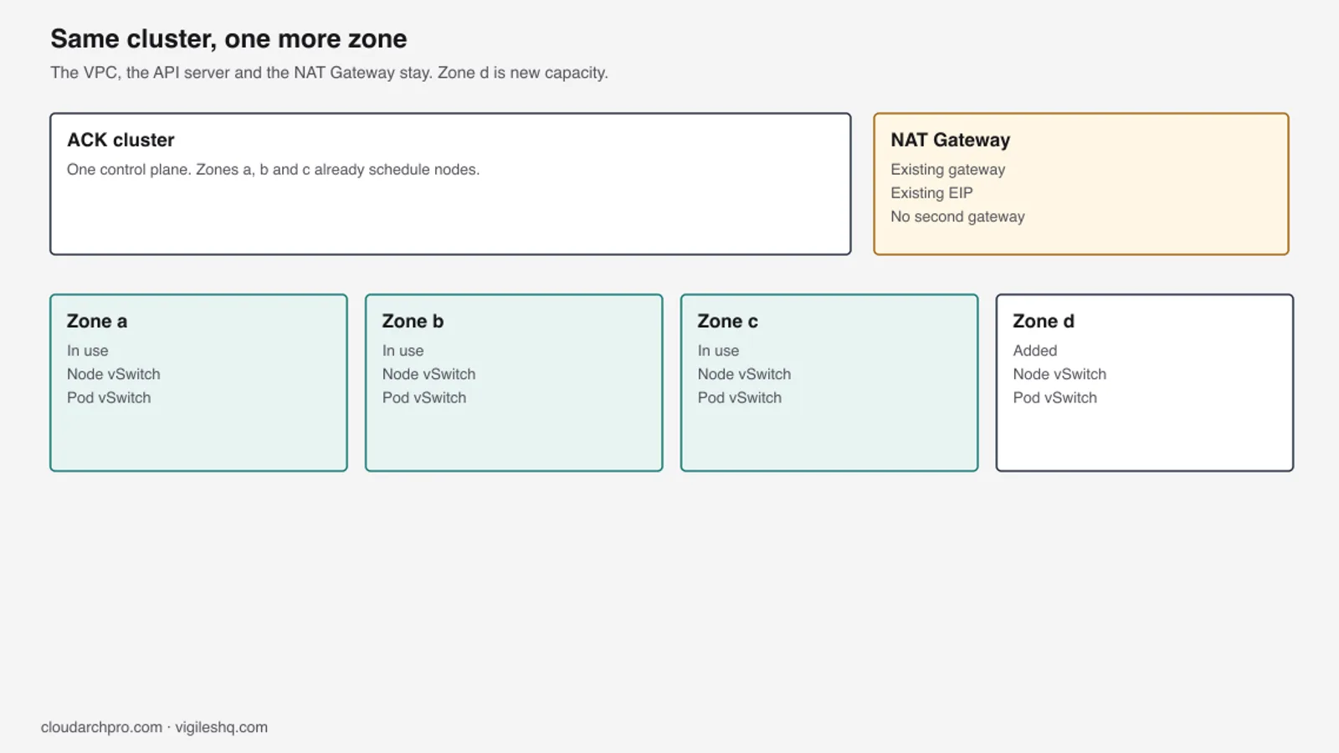Click the 'ACK cluster' heading
Screen dimensions: 1339x753
(121, 140)
